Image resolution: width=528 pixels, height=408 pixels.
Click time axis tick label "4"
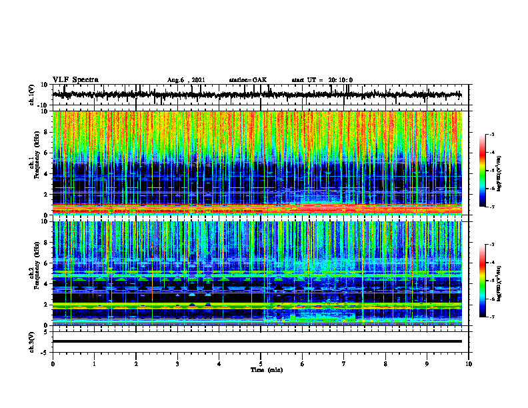pos(219,364)
